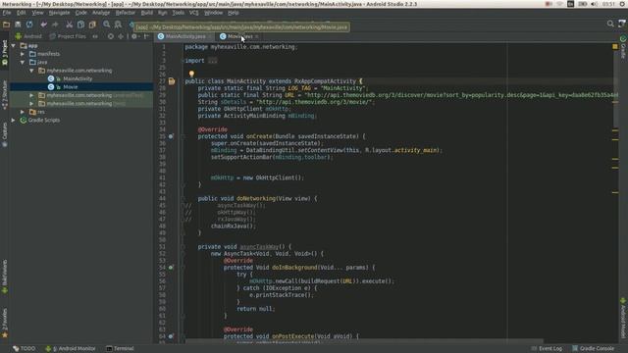Click the Synchronize toolbar icon

coord(29,25)
